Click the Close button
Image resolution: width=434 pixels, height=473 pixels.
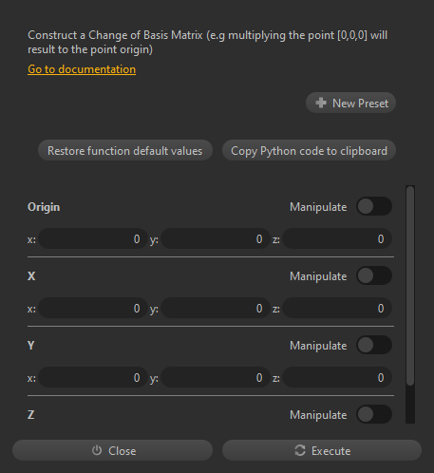point(112,450)
